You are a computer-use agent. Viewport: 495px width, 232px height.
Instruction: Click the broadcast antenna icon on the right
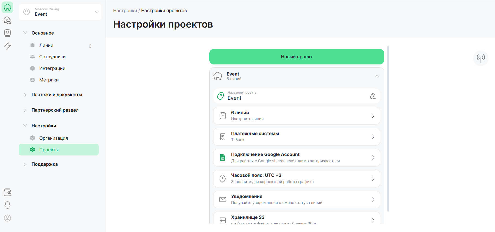(481, 58)
